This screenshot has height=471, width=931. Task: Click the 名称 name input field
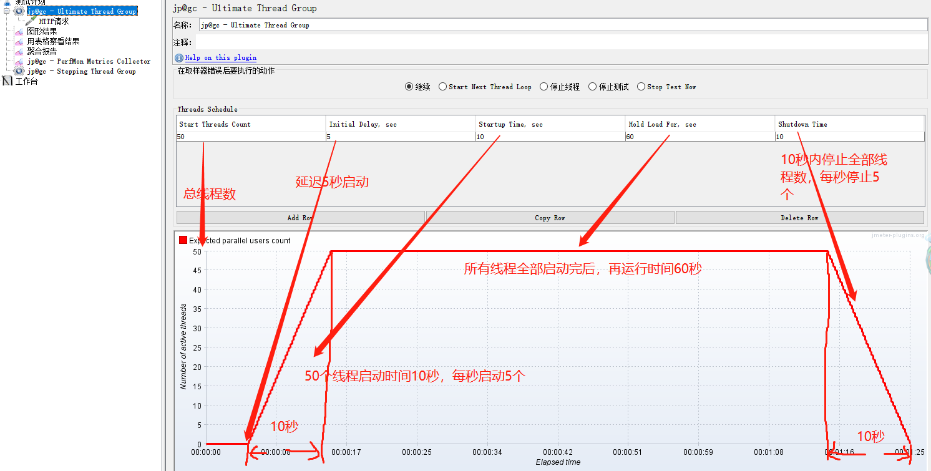563,25
